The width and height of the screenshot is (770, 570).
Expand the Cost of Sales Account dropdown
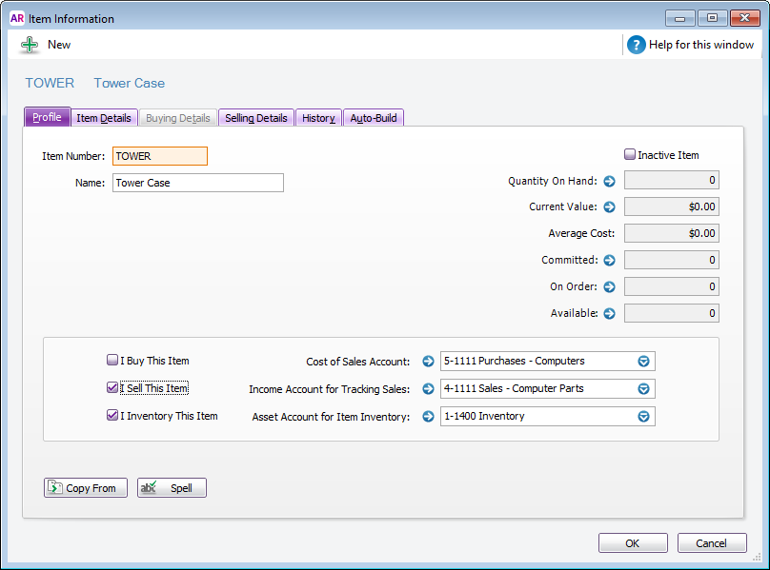coord(643,362)
